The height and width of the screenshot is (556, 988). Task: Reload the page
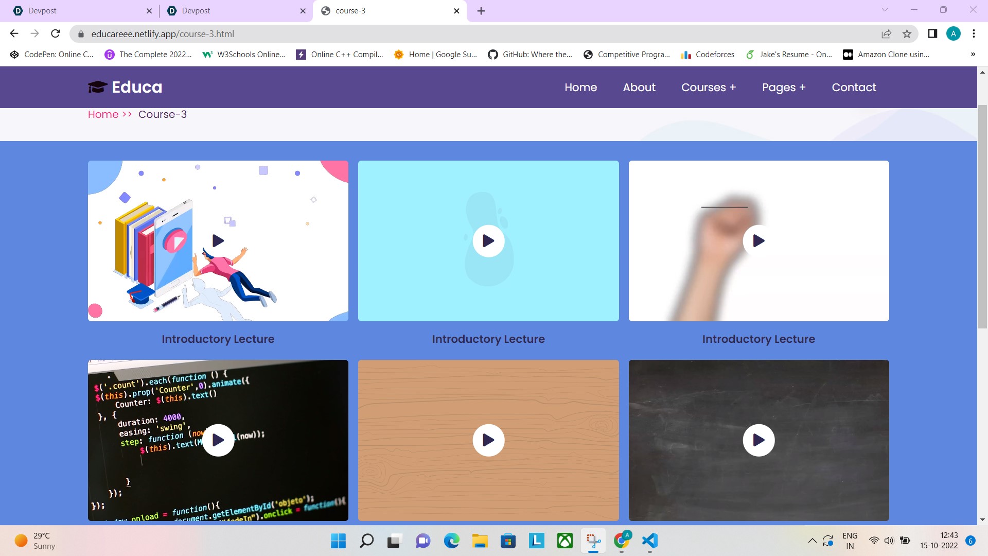[x=56, y=34]
